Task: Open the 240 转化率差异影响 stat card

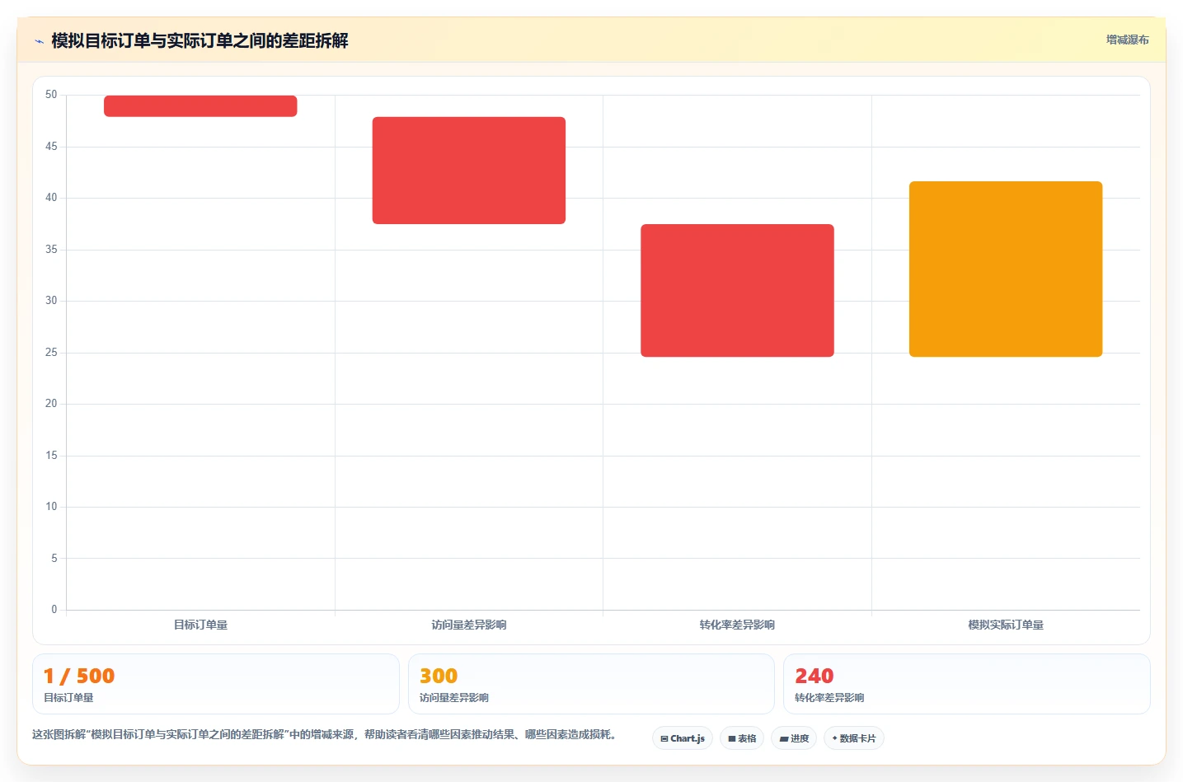Action: pyautogui.click(x=967, y=684)
